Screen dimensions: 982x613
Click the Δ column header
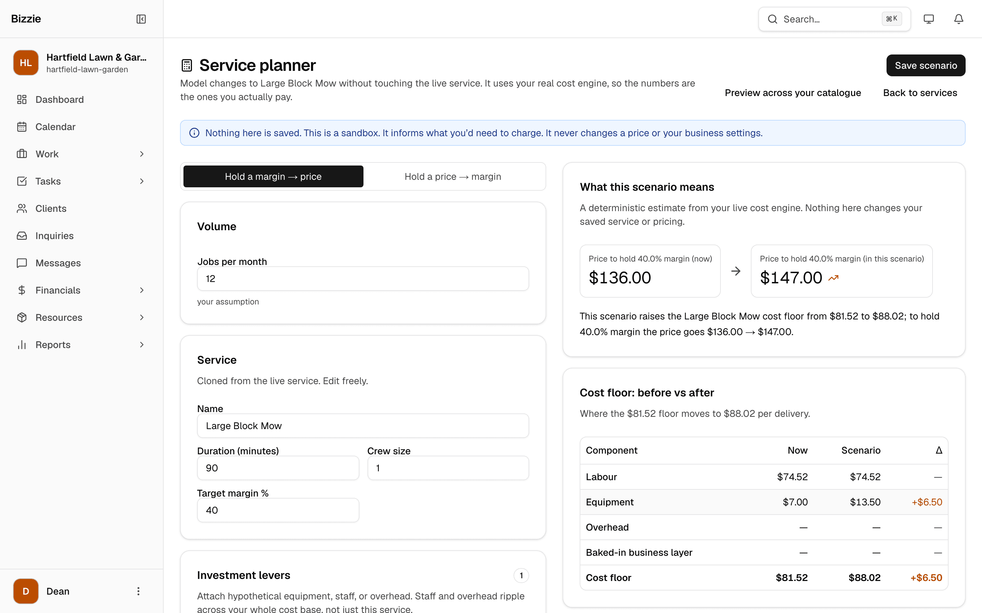(939, 451)
